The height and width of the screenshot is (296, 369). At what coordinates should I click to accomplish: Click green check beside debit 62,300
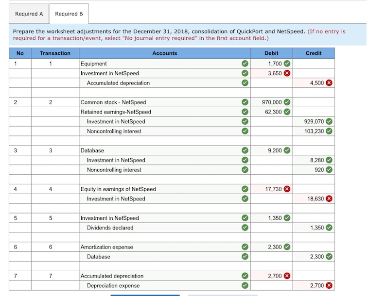[x=287, y=112]
